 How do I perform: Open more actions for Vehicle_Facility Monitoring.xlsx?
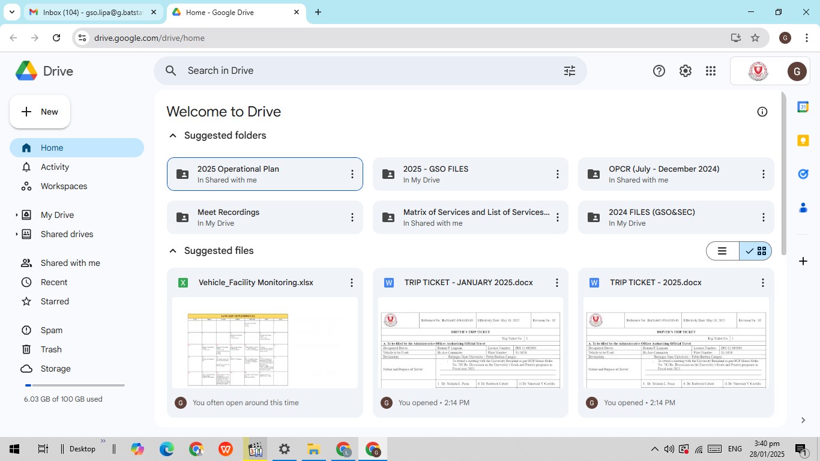pyautogui.click(x=352, y=283)
